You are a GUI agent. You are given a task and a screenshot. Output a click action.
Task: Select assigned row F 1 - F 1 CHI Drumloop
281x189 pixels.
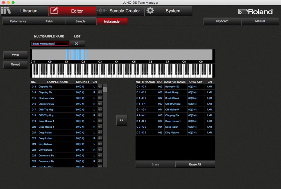point(175,104)
